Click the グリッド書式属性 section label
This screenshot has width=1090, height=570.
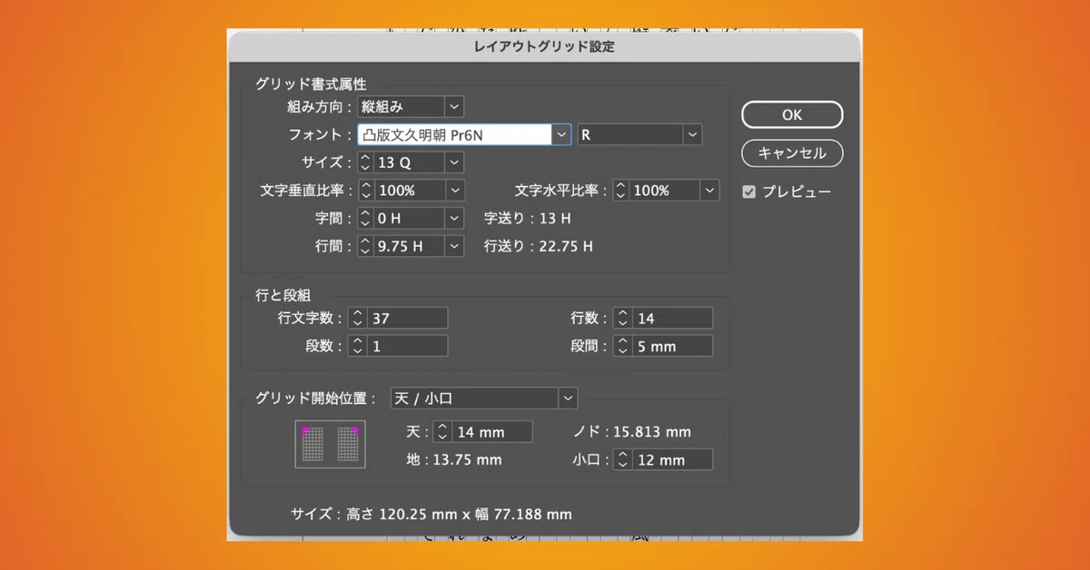click(311, 84)
